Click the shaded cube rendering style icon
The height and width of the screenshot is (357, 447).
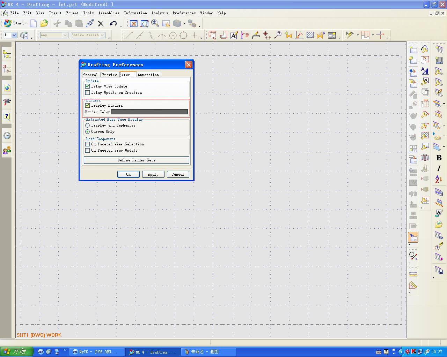(x=177, y=23)
